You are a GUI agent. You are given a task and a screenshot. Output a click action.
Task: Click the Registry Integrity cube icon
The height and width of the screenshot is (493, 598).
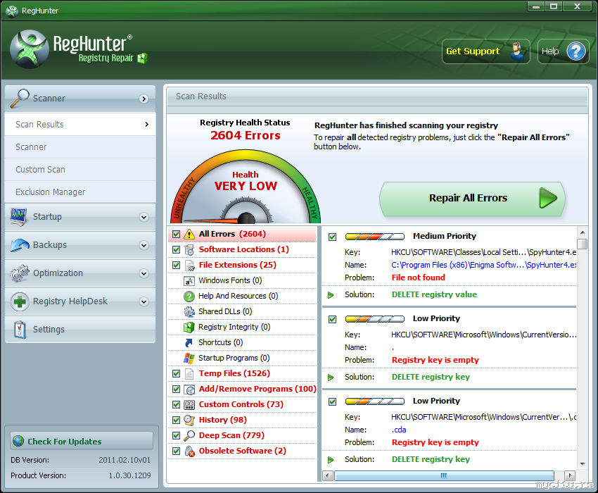(x=189, y=327)
